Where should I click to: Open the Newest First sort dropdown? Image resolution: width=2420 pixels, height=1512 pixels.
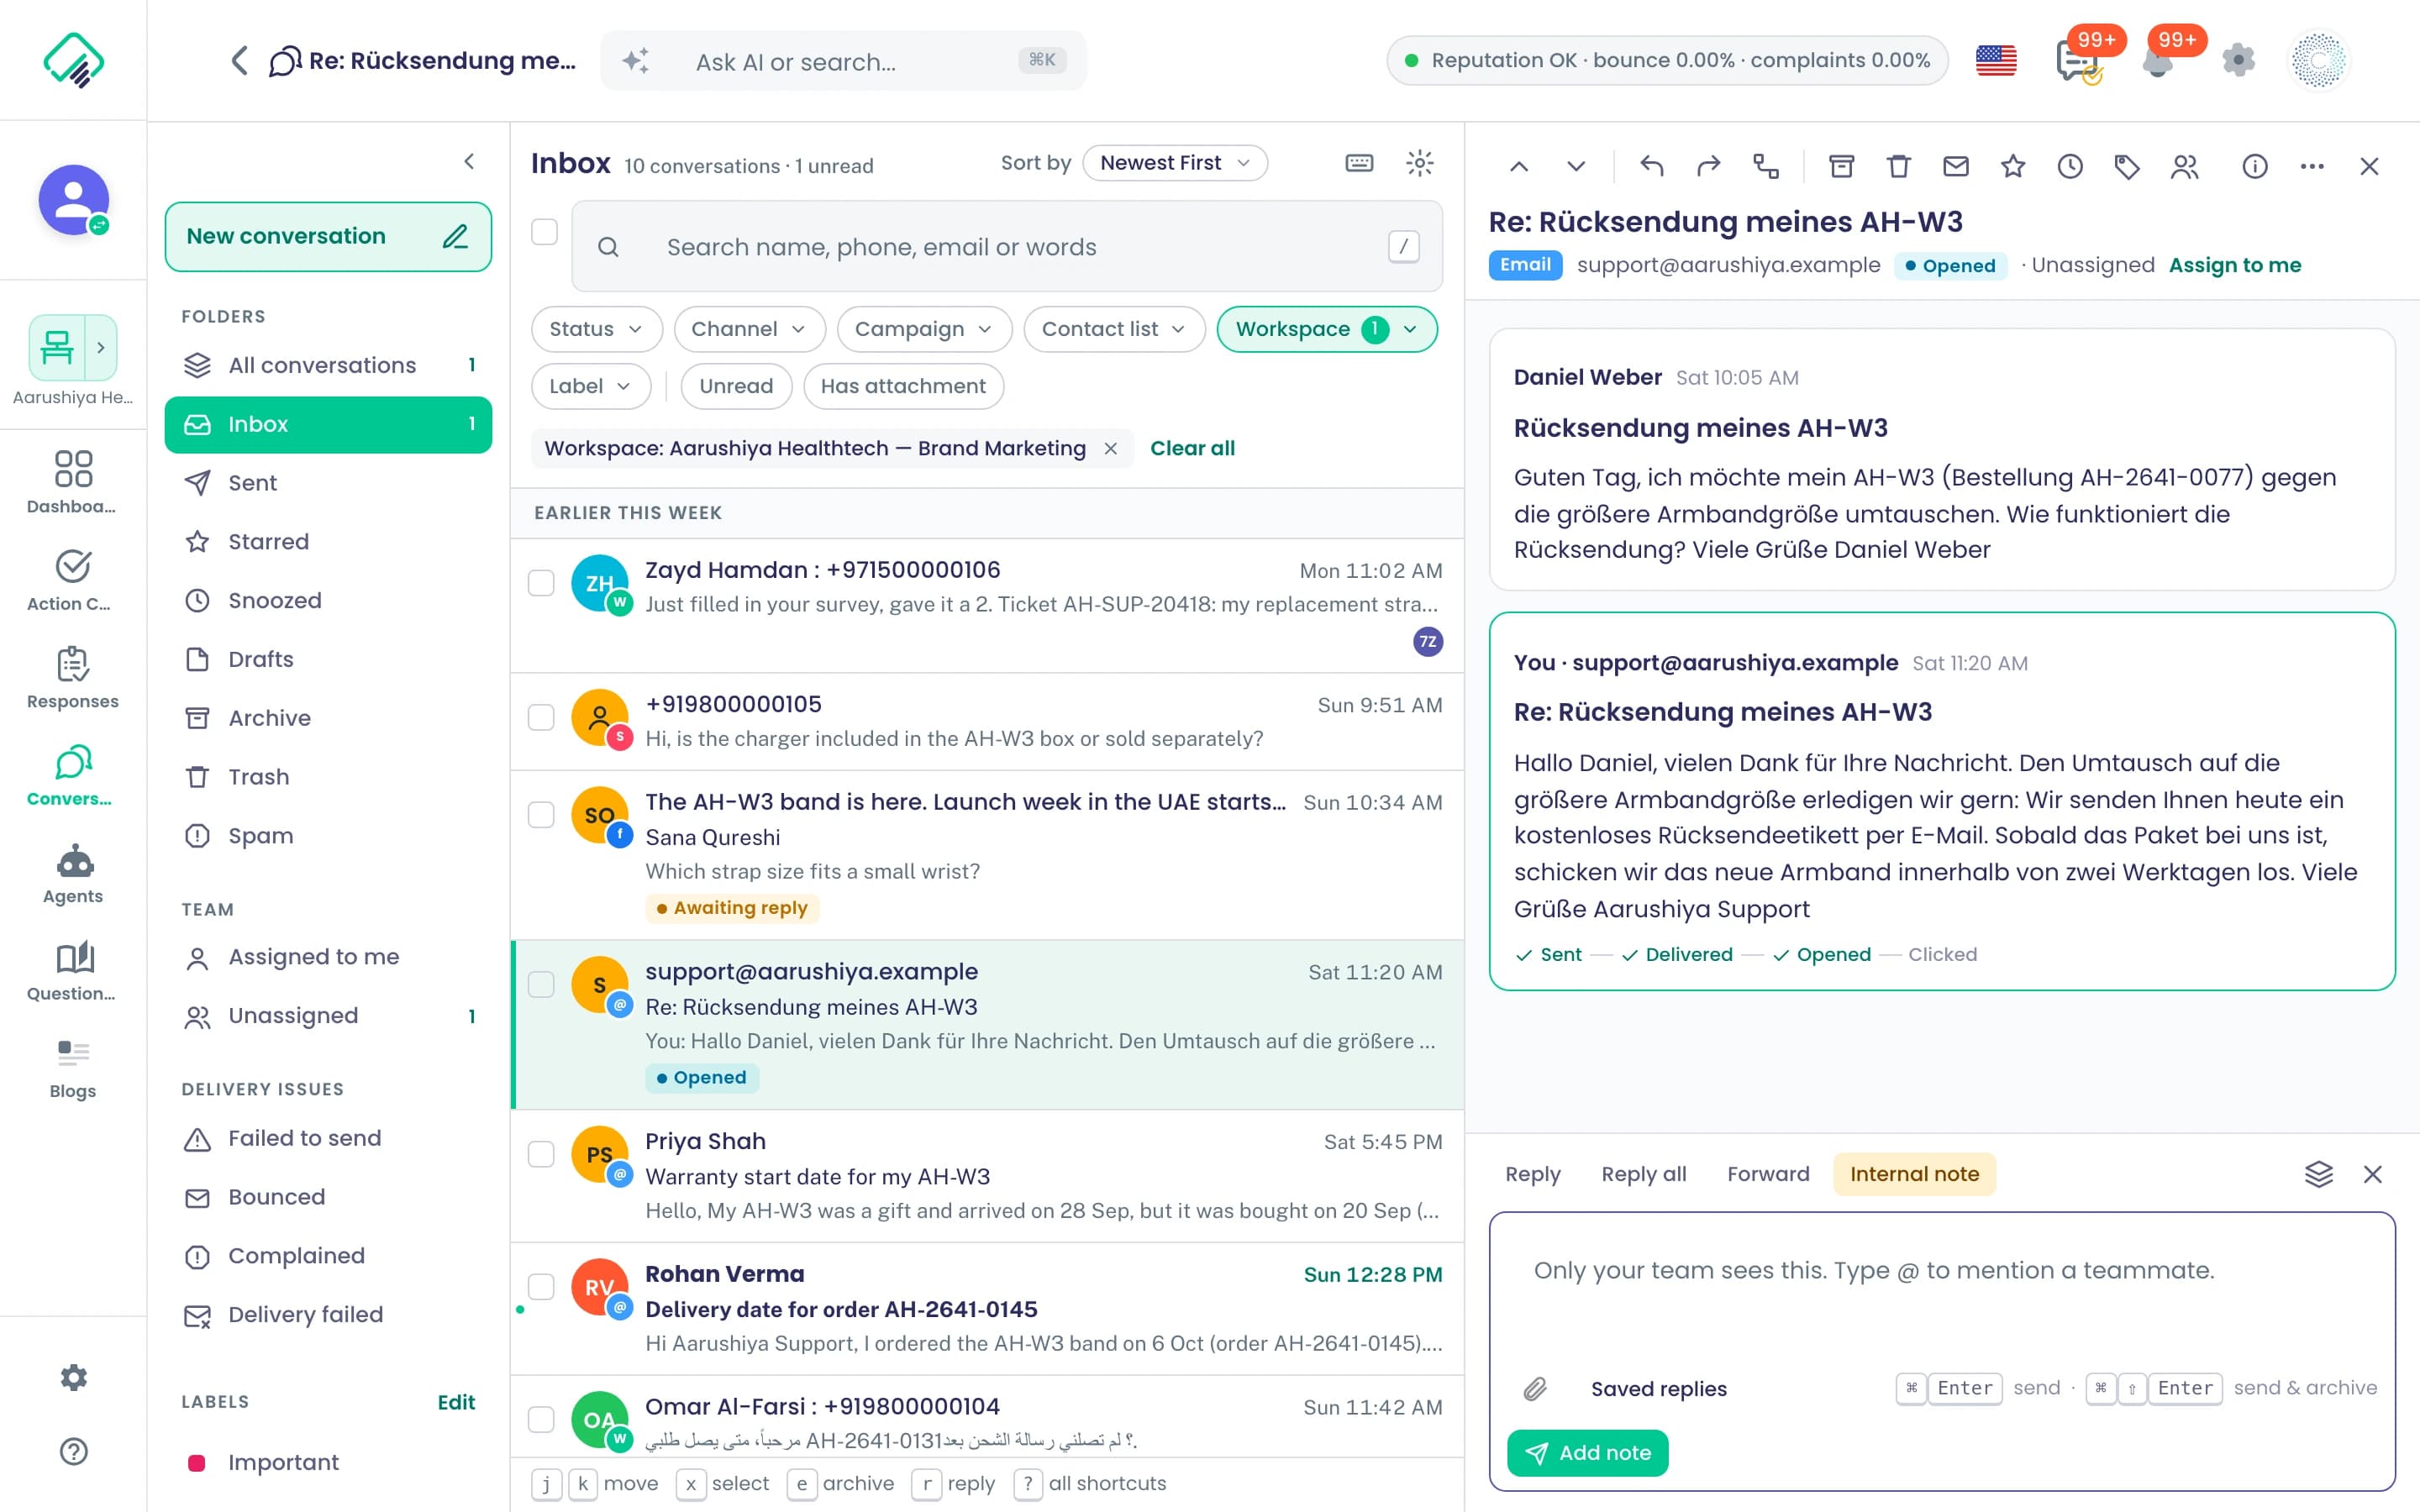[1175, 163]
